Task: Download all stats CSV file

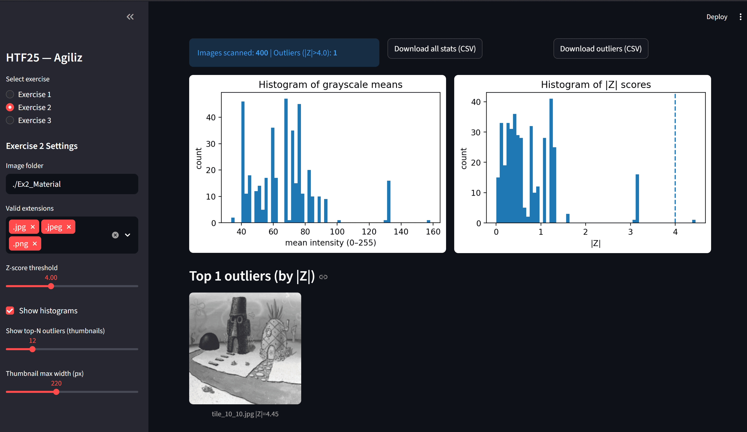Action: [x=435, y=49]
